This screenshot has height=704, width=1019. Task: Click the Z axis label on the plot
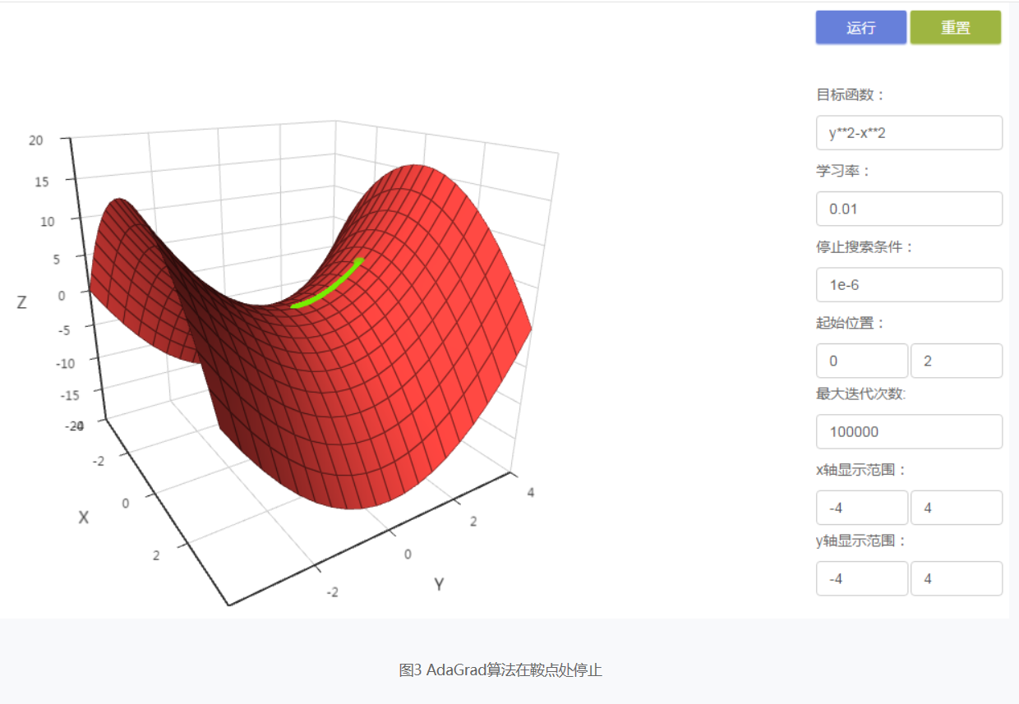tap(22, 301)
